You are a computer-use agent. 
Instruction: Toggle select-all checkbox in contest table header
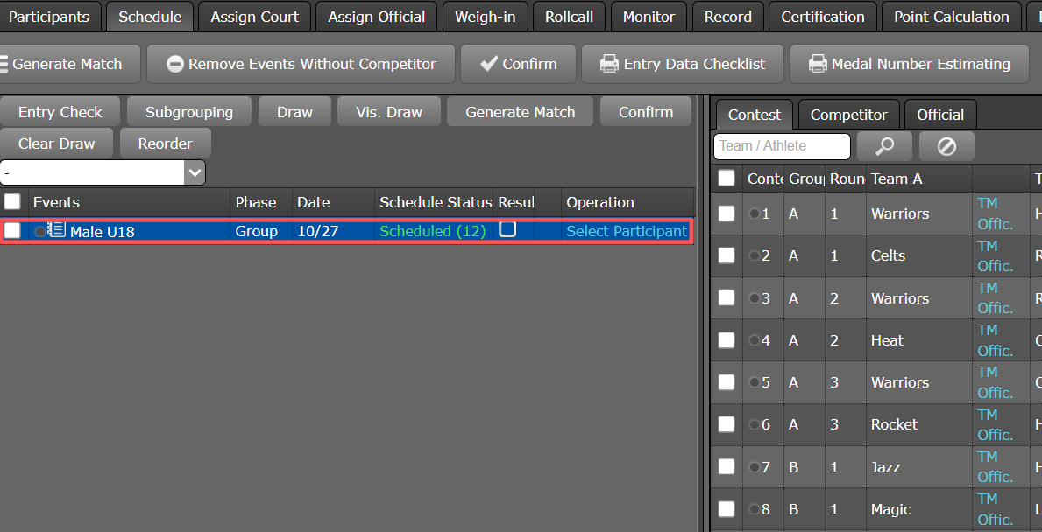[x=727, y=178]
